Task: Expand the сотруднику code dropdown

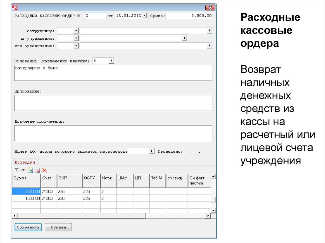Action: 76,30
